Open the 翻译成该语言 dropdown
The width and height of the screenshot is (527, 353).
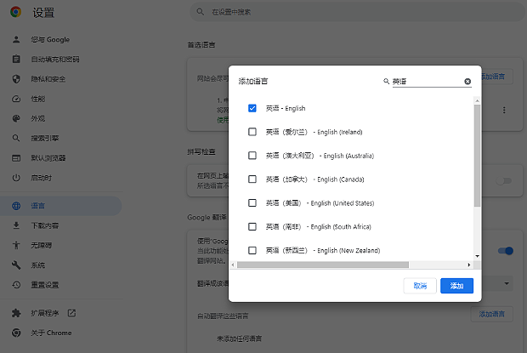click(x=507, y=283)
